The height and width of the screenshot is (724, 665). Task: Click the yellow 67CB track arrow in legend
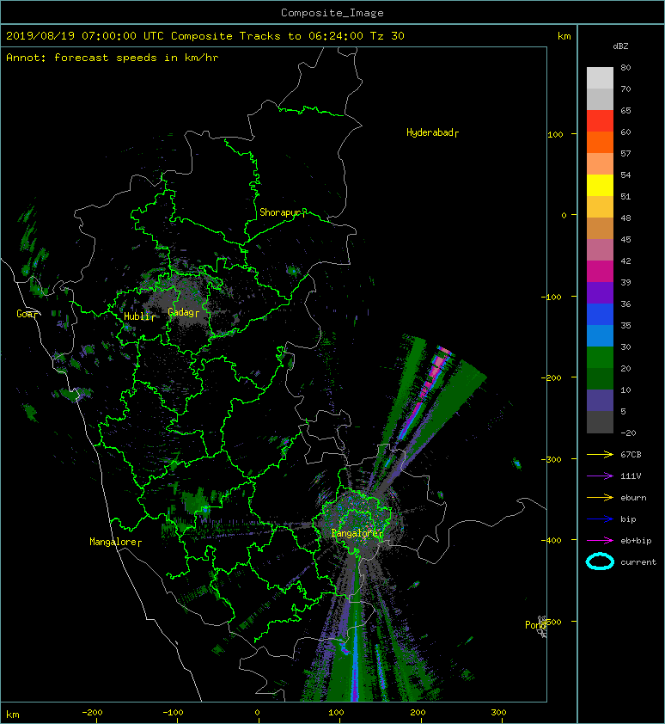(600, 455)
